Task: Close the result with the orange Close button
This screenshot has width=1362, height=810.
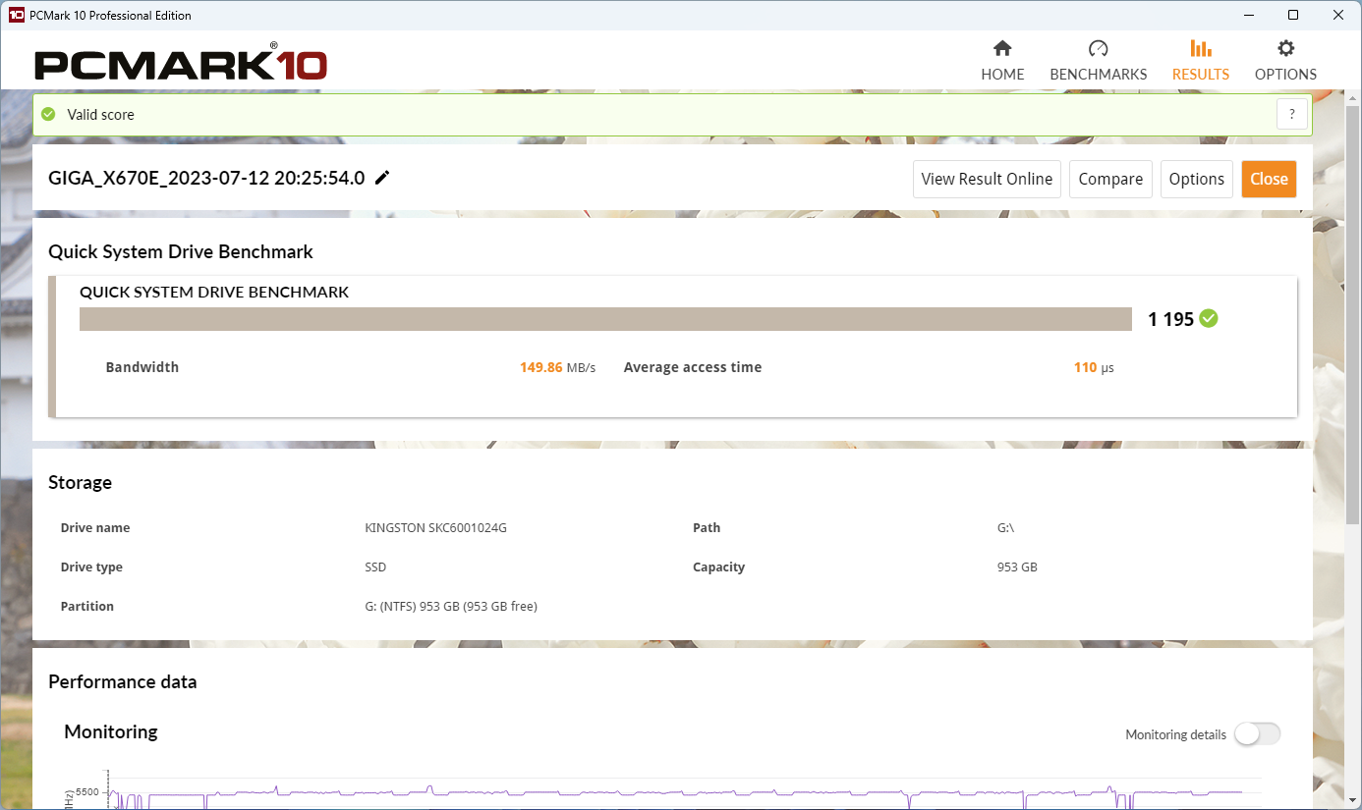Action: (x=1269, y=179)
